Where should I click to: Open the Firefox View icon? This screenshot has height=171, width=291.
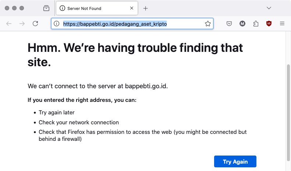click(46, 8)
